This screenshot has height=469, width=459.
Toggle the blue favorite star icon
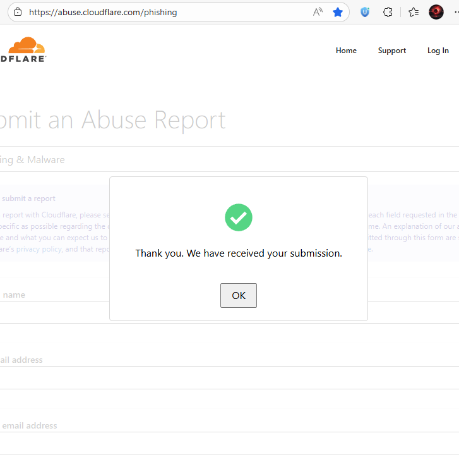tap(338, 12)
